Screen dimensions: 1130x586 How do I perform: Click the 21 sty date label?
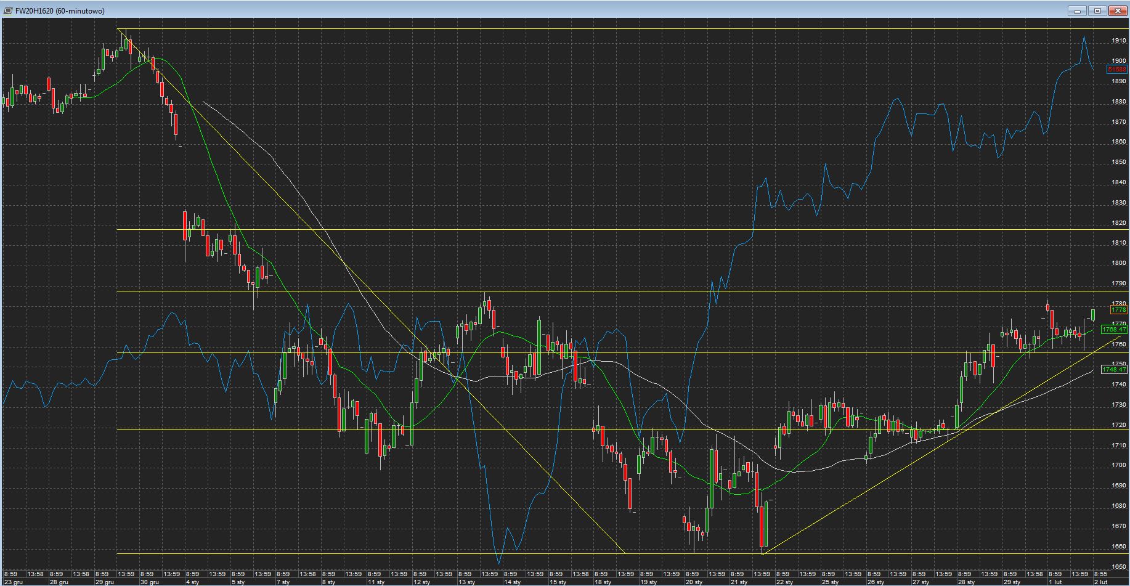[739, 582]
